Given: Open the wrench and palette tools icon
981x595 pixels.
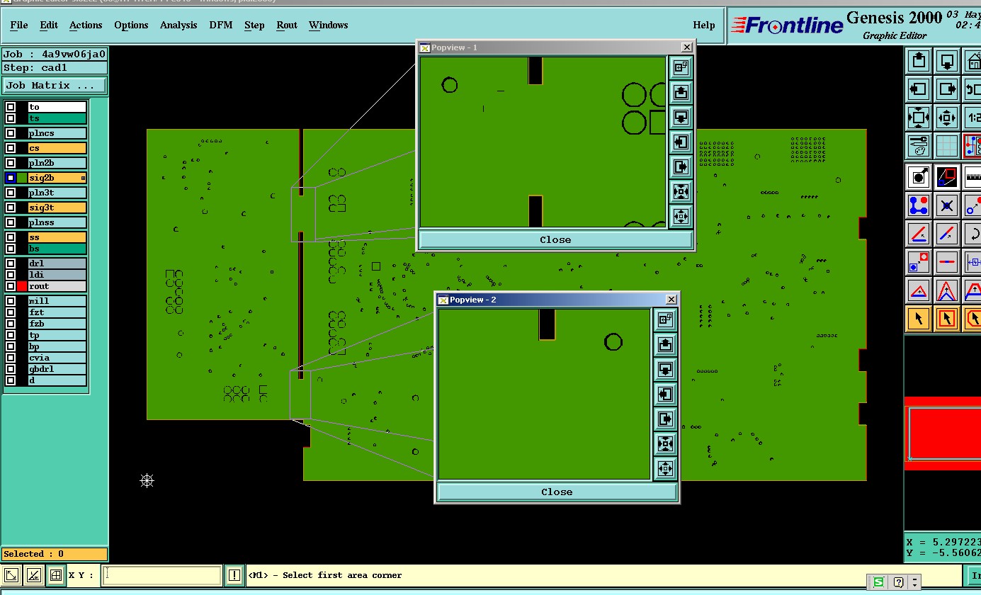Looking at the screenshot, I should (919, 146).
